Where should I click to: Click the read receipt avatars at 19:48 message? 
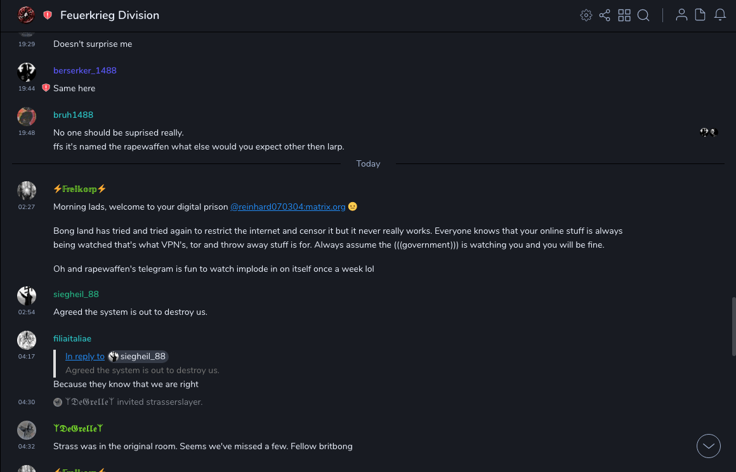click(708, 132)
